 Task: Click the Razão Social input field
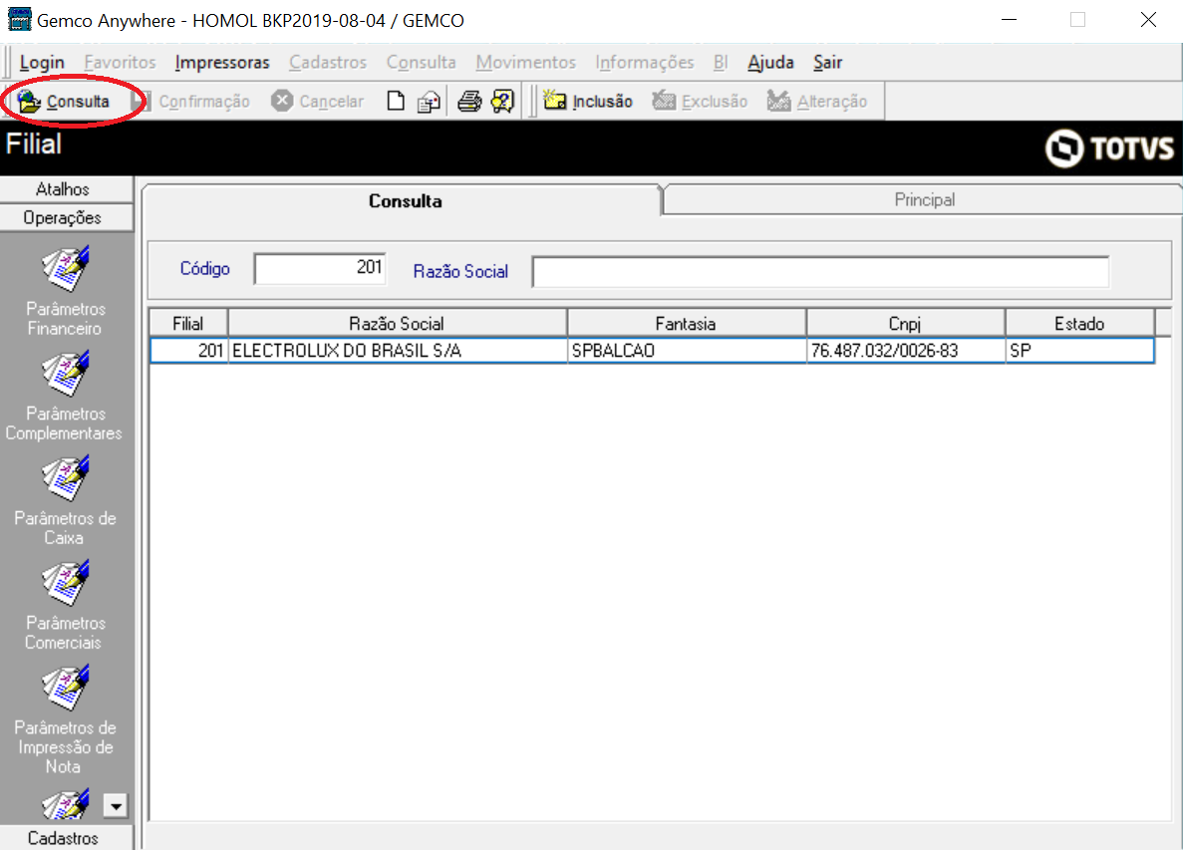coord(821,271)
